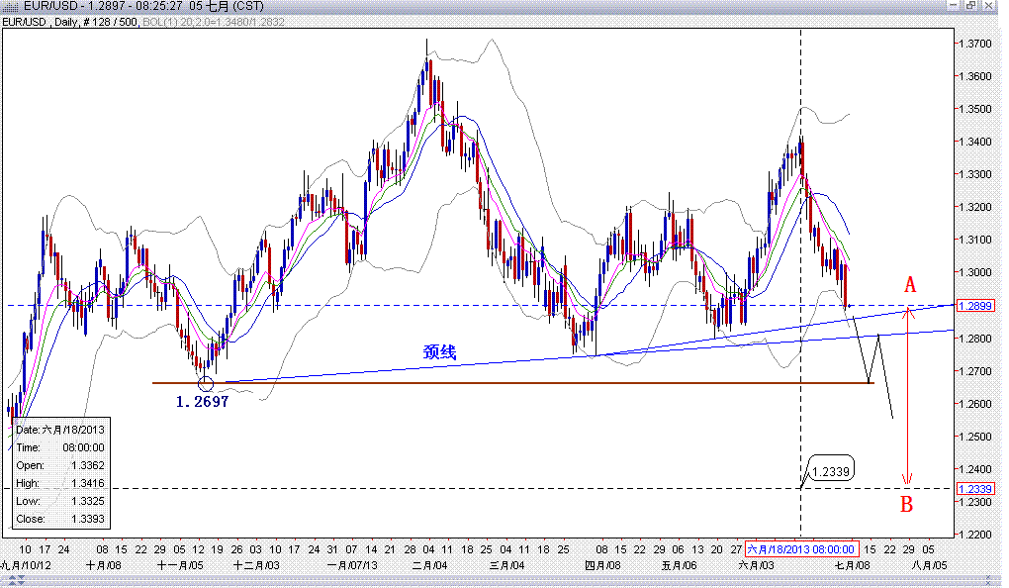
Task: Click the 三月/04 date axis label
Action: (x=506, y=565)
